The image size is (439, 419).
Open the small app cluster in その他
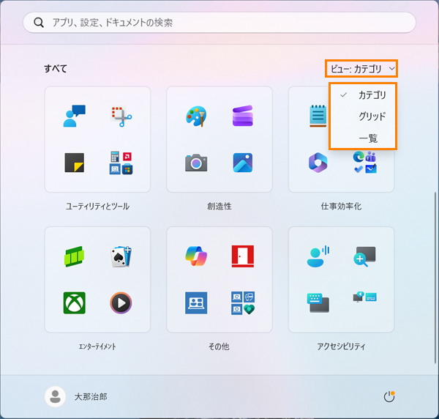click(x=243, y=303)
